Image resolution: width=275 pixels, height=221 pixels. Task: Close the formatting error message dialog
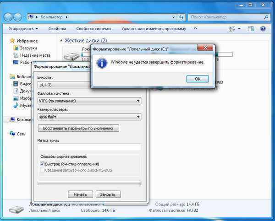(205, 48)
